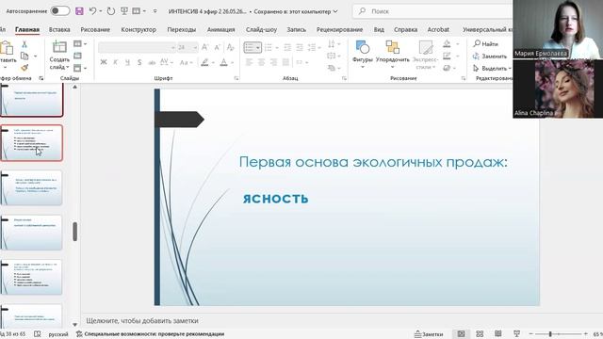This screenshot has width=603, height=339.
Task: Toggle Заметки notes in status bar
Action: click(x=429, y=334)
